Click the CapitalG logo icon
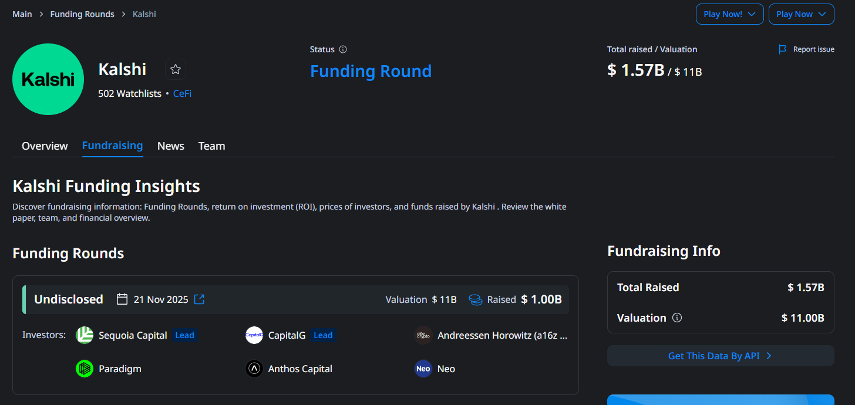 click(x=254, y=335)
